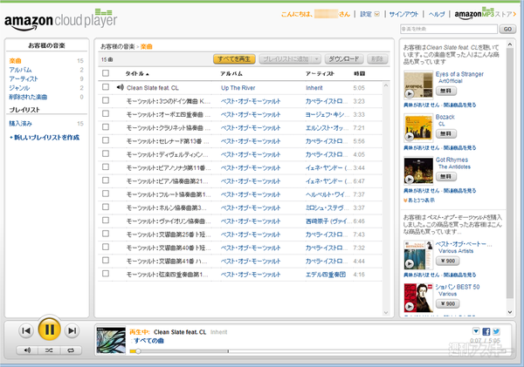
Task: Open the Inherit artist link in the song list
Action: click(x=314, y=88)
